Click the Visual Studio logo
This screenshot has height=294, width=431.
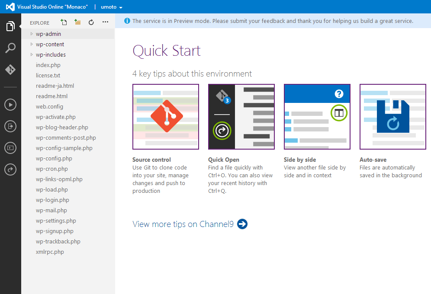click(10, 6)
